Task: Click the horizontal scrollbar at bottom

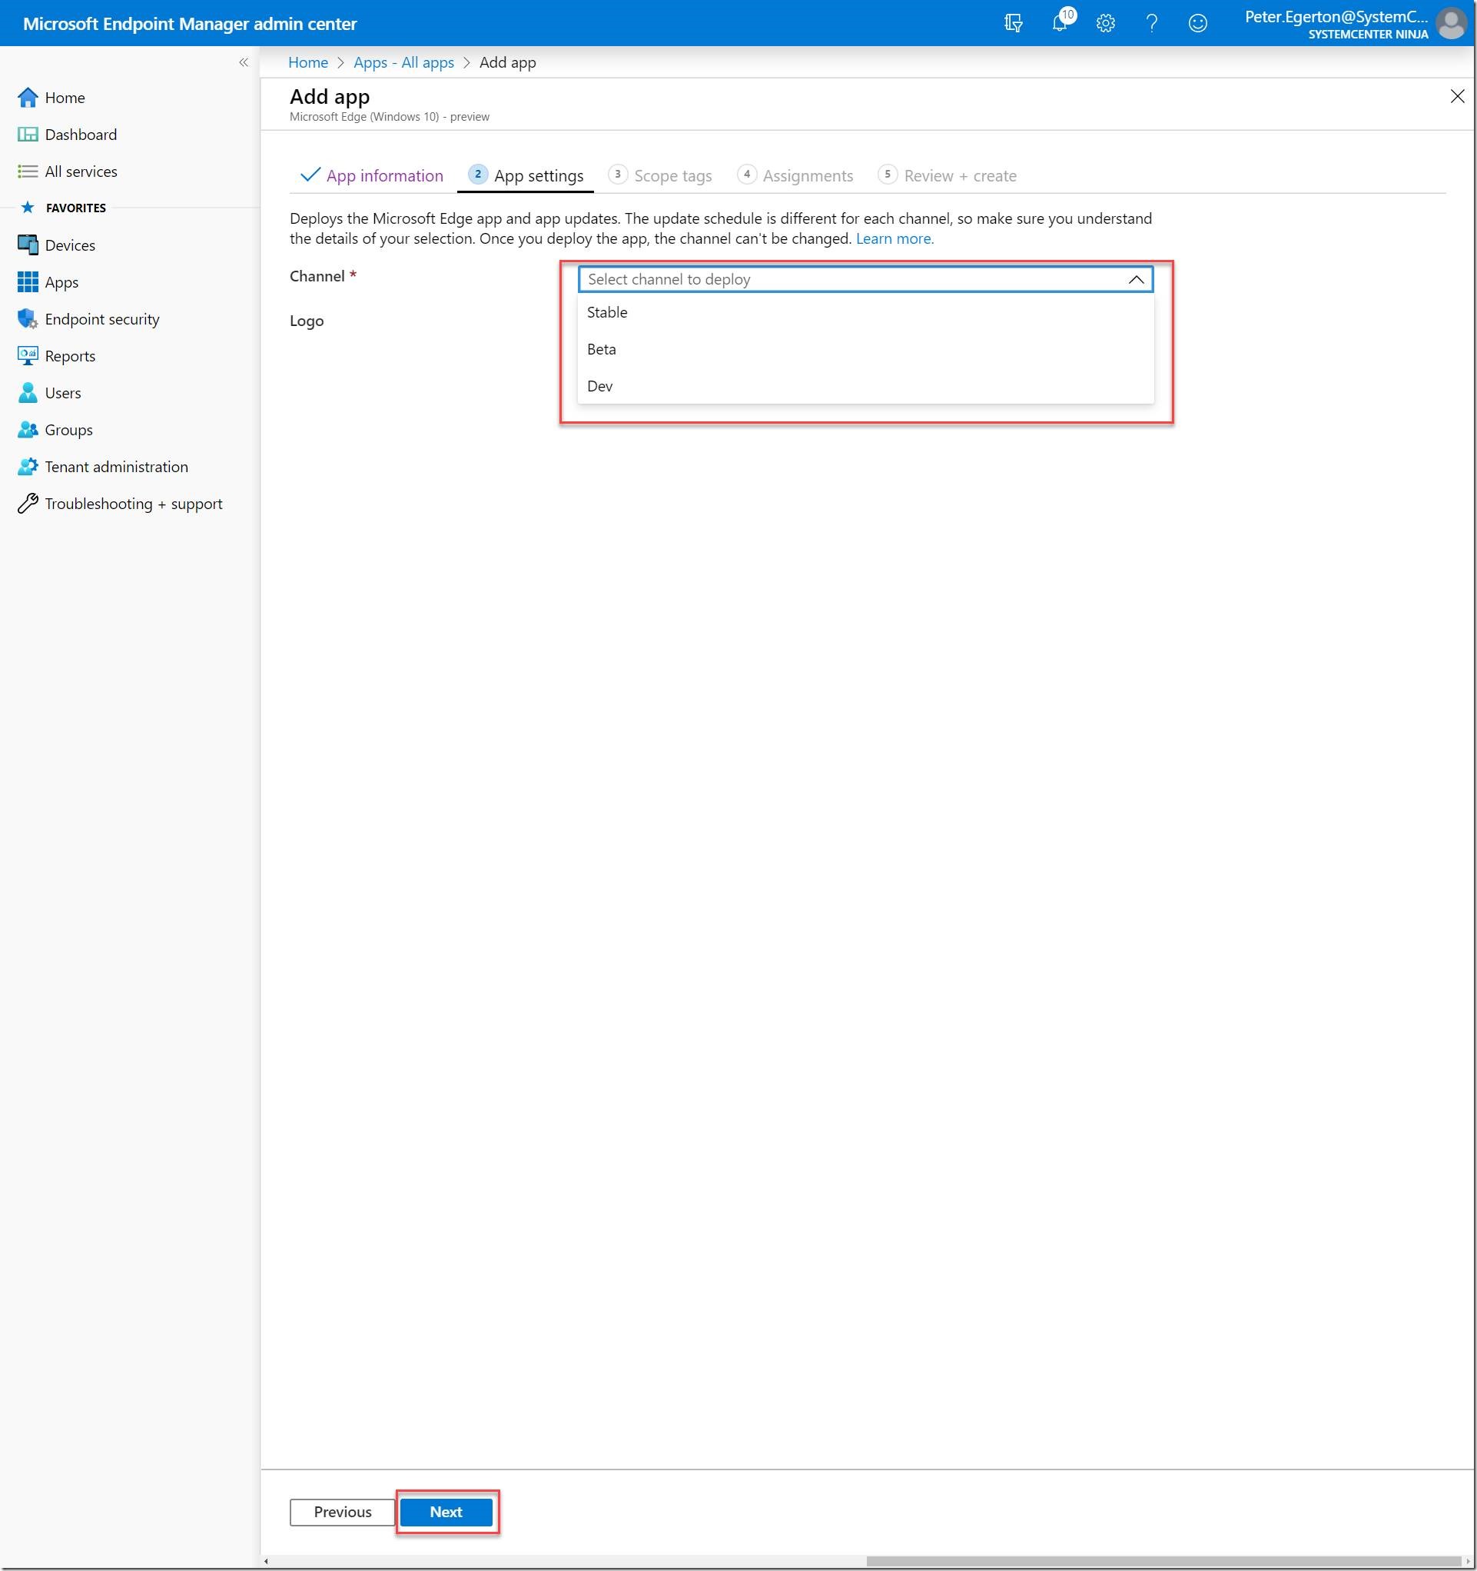Action: tap(1163, 1561)
